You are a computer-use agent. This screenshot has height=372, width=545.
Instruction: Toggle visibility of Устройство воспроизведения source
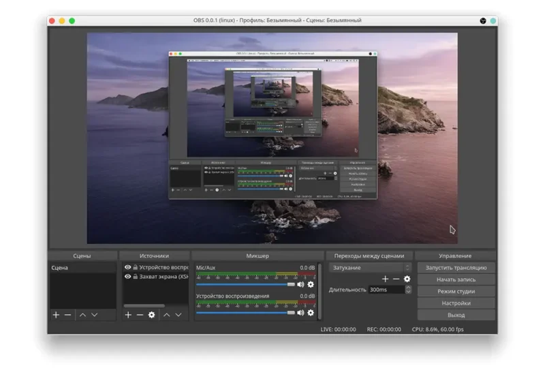pos(127,267)
